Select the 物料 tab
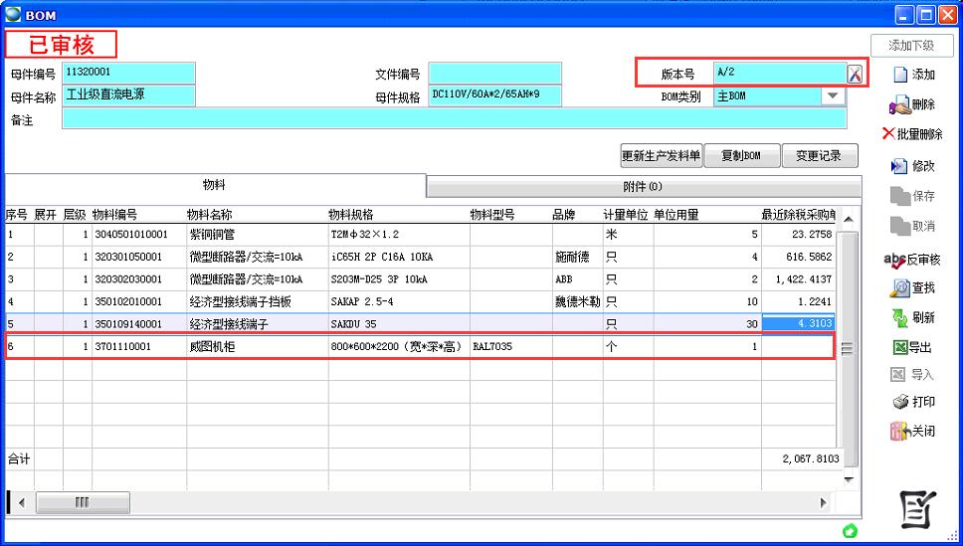The height and width of the screenshot is (546, 963). (x=214, y=186)
